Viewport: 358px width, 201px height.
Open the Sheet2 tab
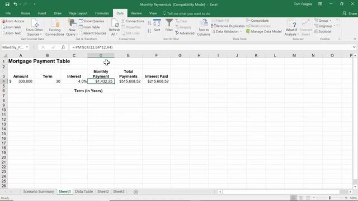[x=103, y=192]
